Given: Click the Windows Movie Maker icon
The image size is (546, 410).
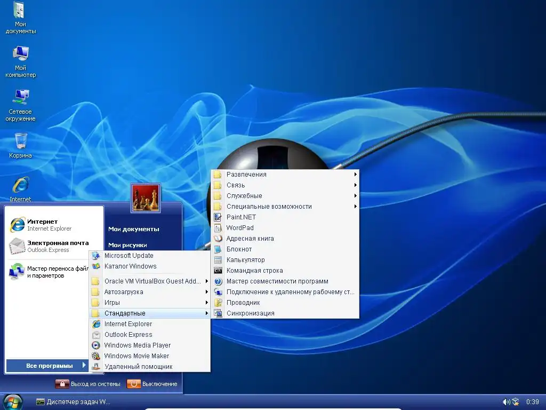Looking at the screenshot, I should click(x=96, y=356).
